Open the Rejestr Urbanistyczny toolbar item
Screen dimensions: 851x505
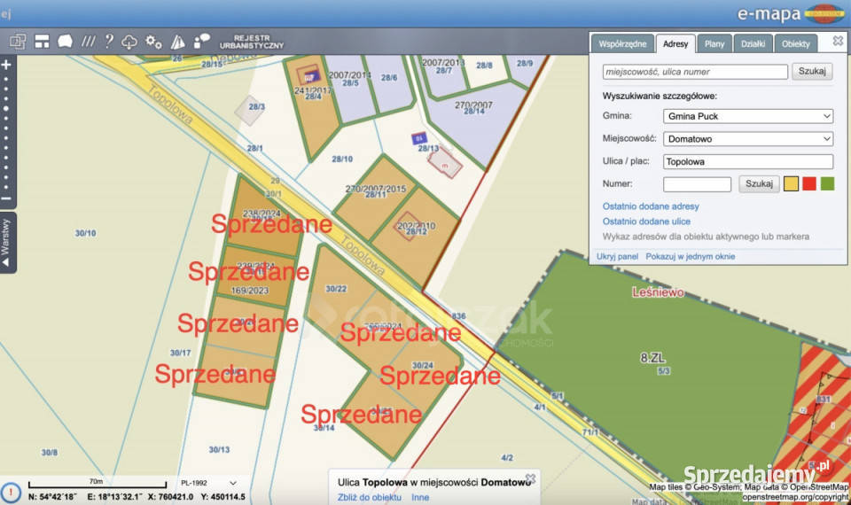click(x=252, y=42)
